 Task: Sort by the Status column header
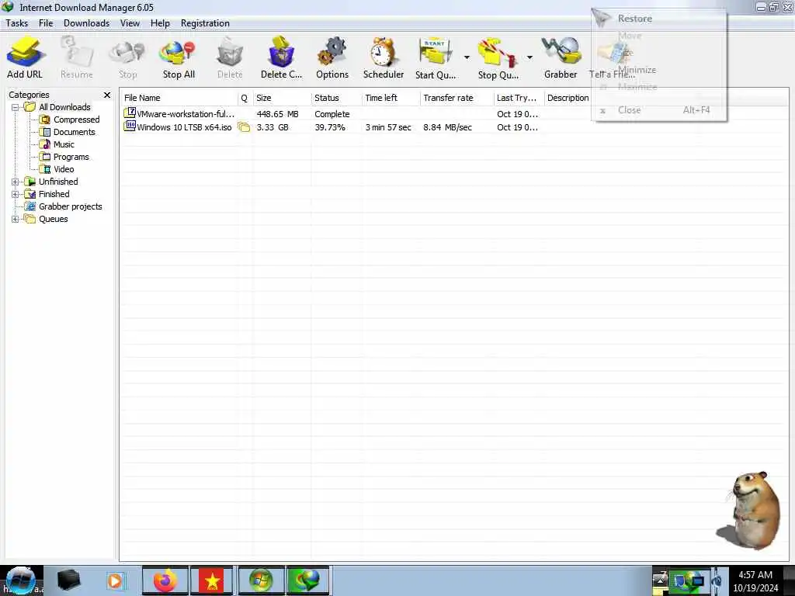point(337,98)
